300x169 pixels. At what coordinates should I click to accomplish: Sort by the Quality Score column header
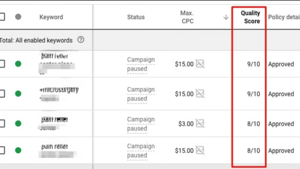pyautogui.click(x=250, y=17)
